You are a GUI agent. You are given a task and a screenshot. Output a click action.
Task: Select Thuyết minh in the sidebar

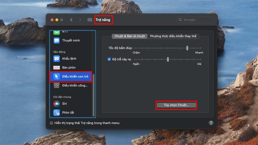pyautogui.click(x=71, y=41)
